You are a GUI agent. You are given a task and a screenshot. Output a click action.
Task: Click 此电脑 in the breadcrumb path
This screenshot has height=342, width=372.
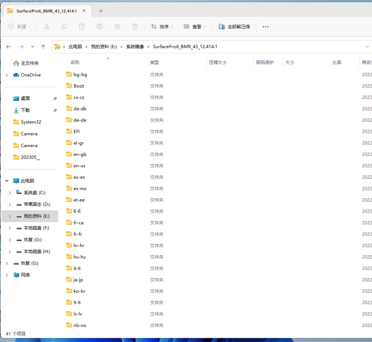75,47
